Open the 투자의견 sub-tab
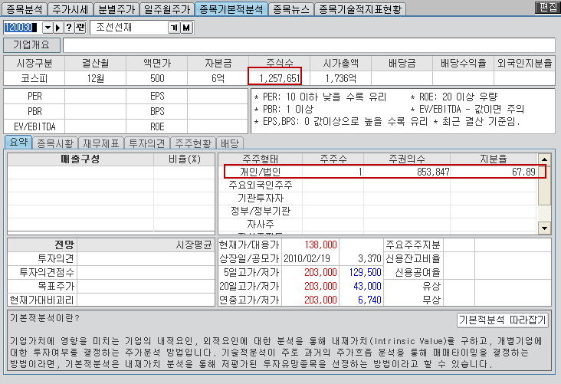561x384 pixels. [146, 143]
